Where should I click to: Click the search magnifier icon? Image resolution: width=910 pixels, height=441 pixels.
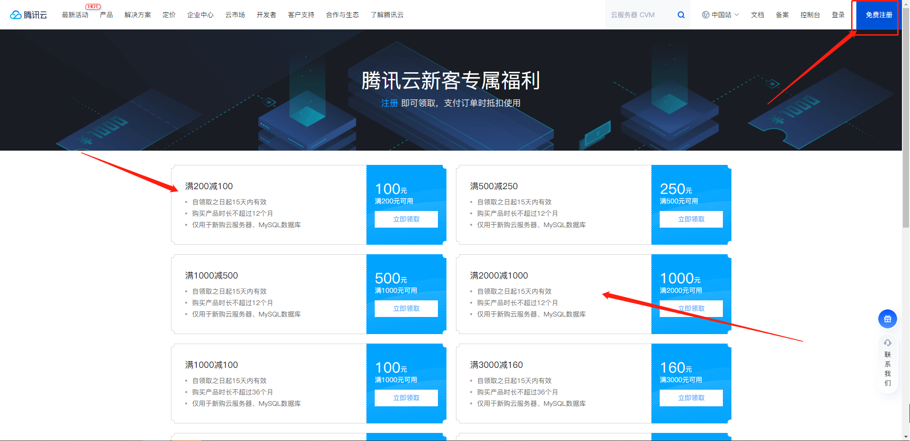tap(681, 15)
